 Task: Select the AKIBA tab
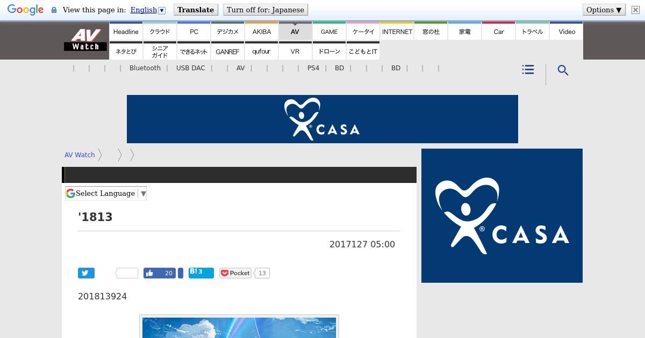[262, 32]
